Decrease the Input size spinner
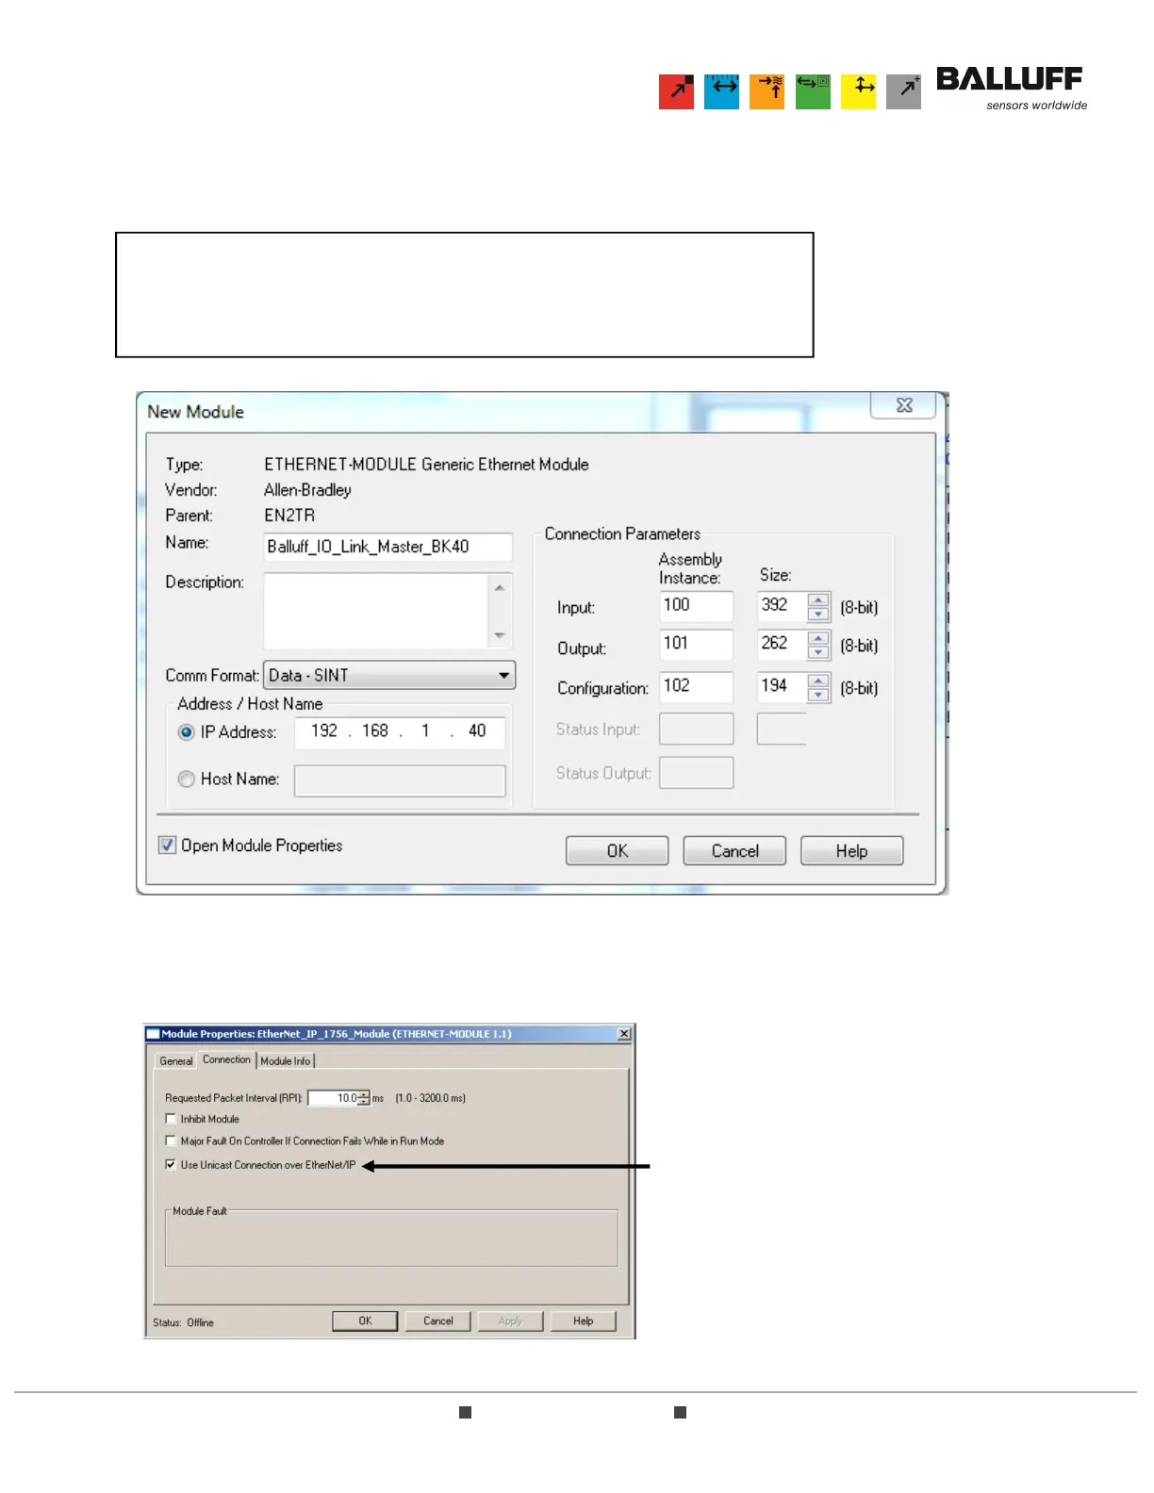Screen dimensions: 1154x1493 tap(818, 614)
